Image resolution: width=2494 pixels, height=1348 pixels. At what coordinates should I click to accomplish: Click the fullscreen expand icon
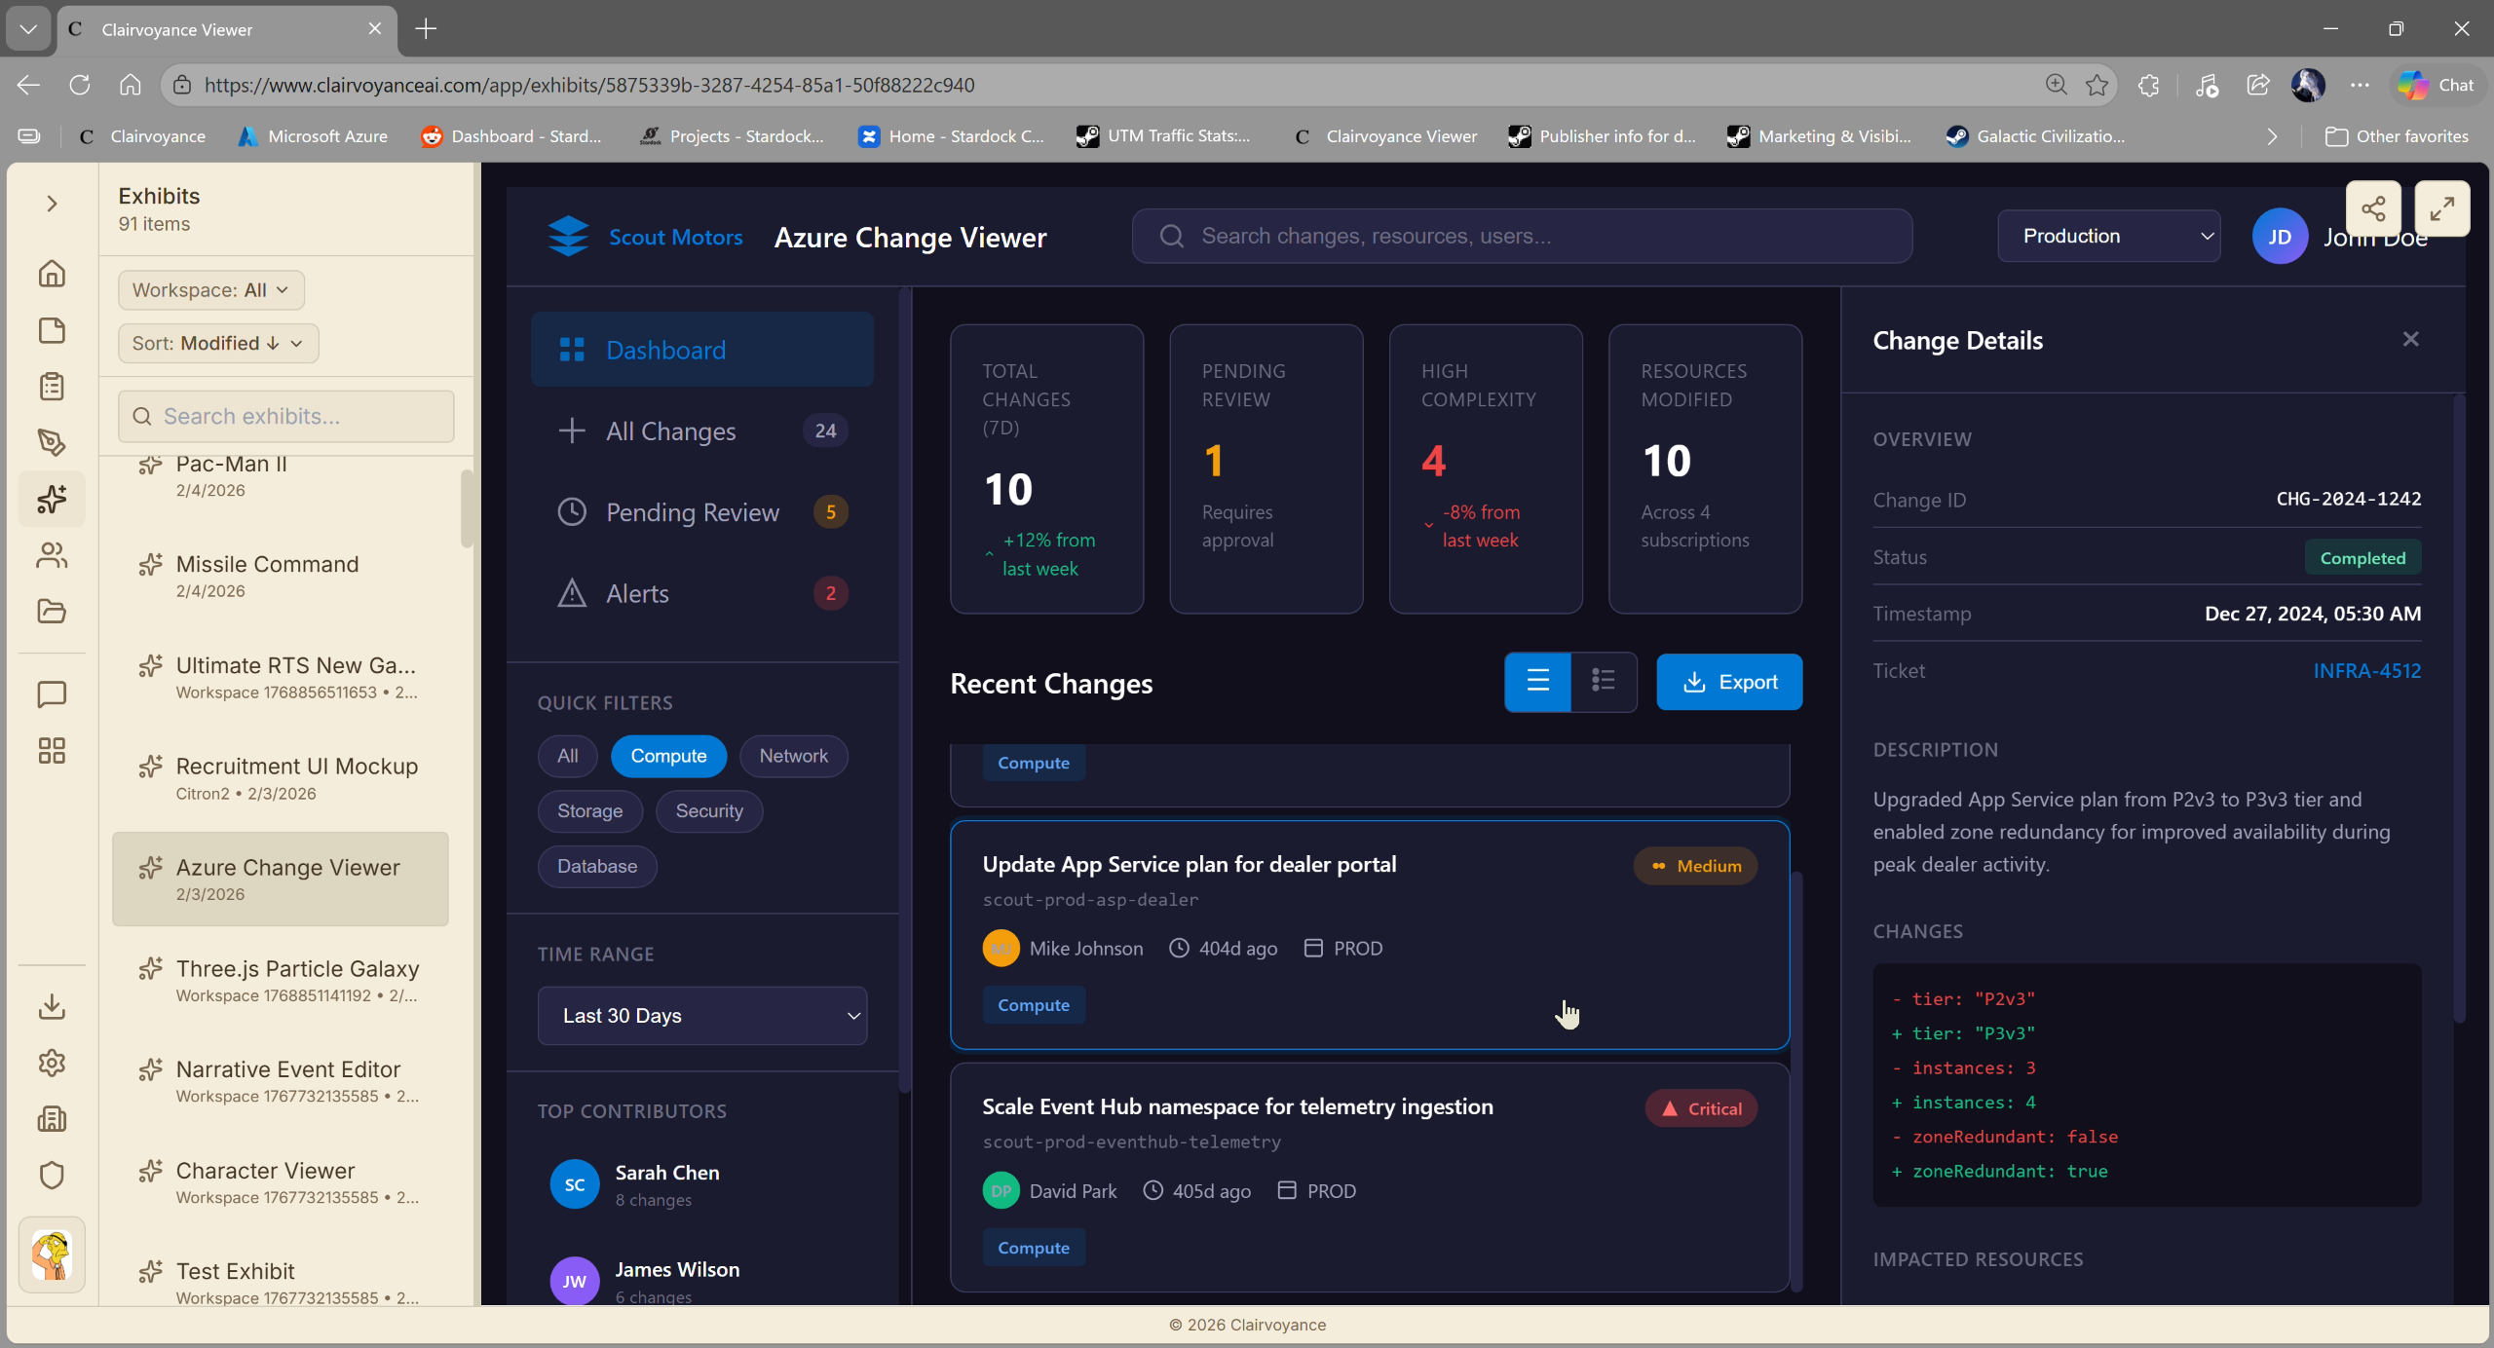tap(2441, 208)
